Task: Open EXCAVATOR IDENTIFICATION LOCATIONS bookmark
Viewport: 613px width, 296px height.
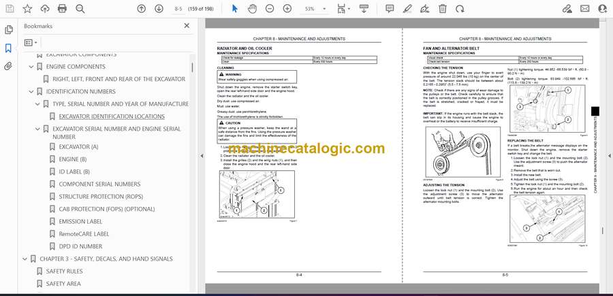Action: coord(112,116)
